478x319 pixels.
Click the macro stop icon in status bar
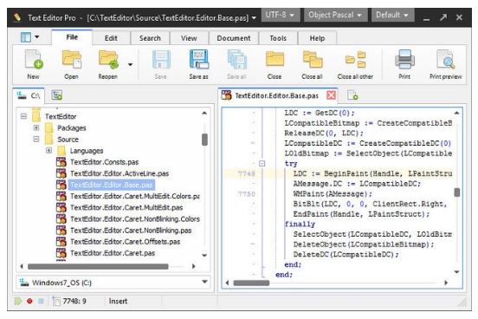click(x=41, y=302)
